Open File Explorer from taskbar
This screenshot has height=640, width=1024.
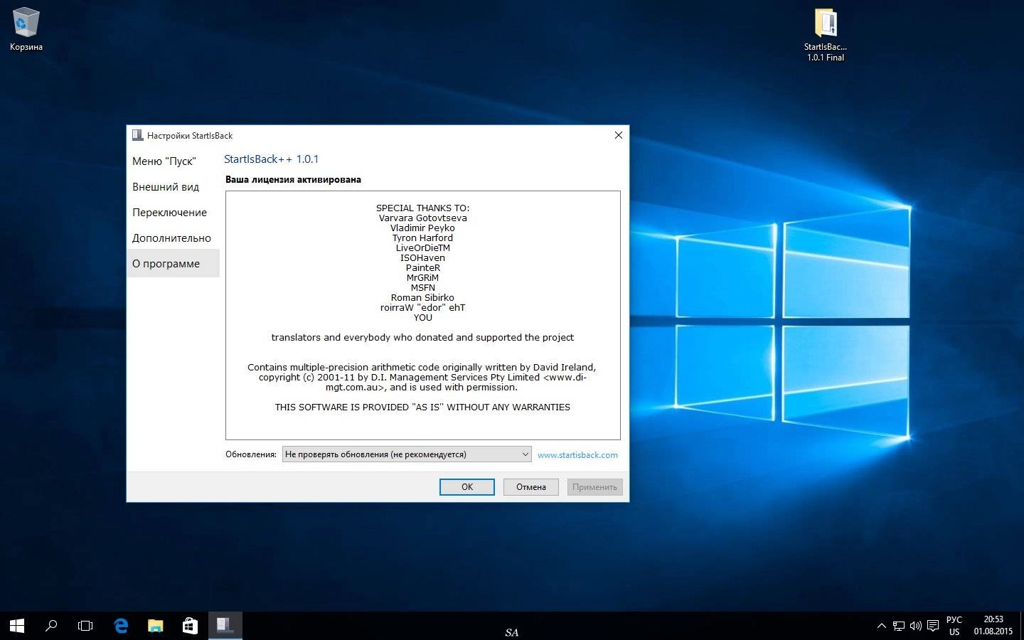155,626
